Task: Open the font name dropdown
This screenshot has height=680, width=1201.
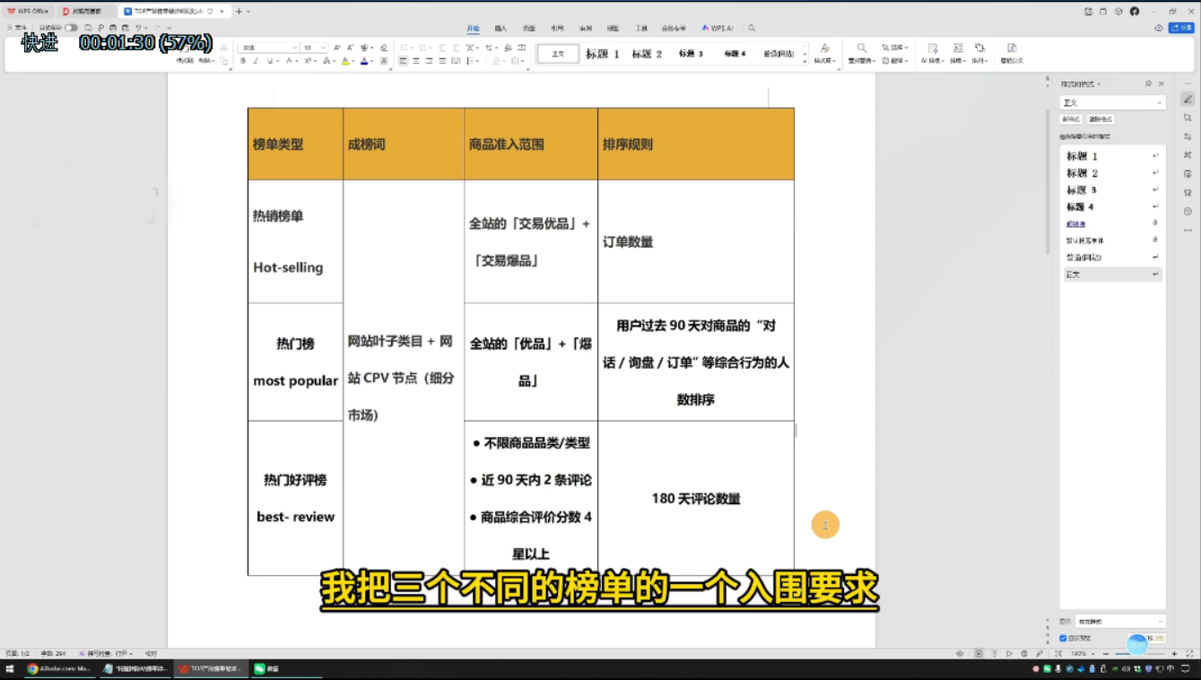Action: tap(268, 48)
